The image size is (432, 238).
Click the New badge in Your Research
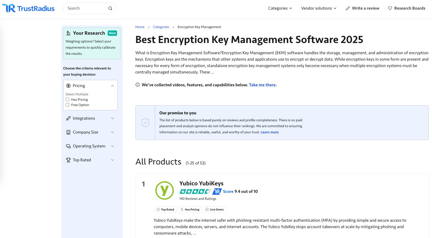point(112,33)
